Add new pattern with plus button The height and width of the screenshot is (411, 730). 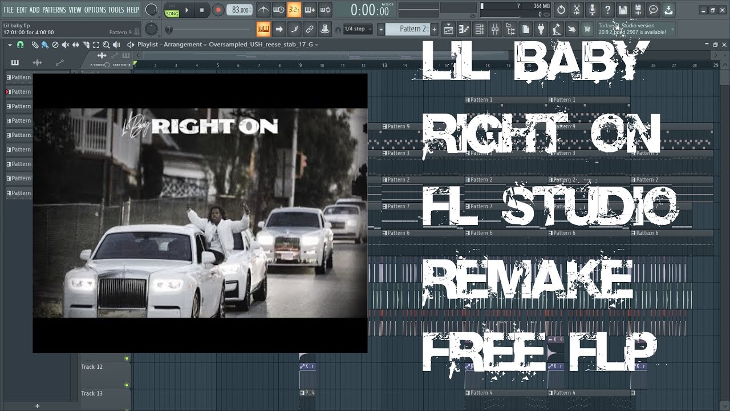[x=434, y=29]
